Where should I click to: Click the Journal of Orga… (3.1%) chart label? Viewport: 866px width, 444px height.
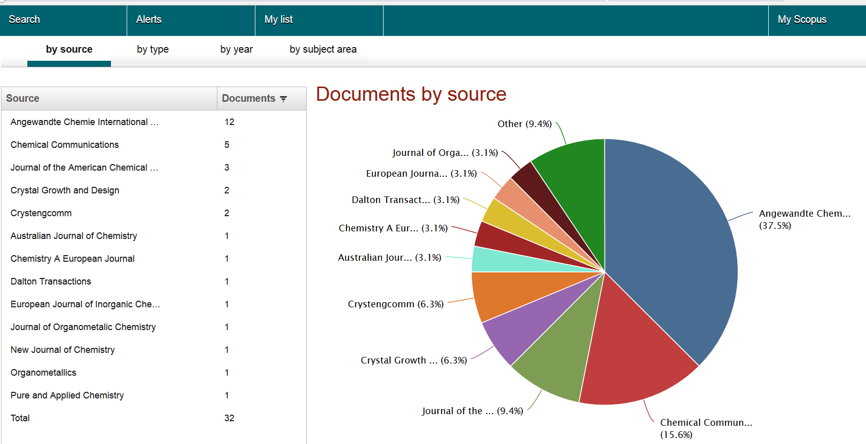pos(445,153)
